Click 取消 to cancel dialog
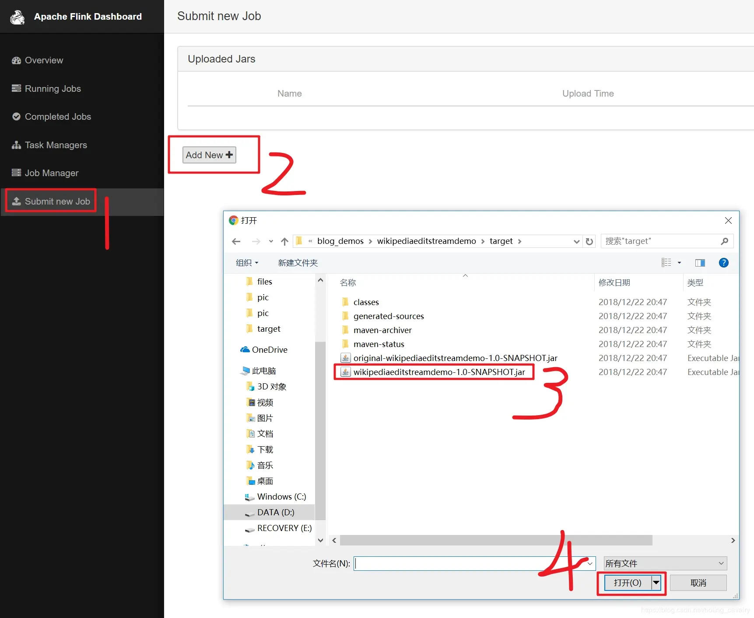 click(x=698, y=583)
